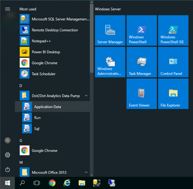Viewport: 193px width, 189px height.
Task: Select the Run shortcut in Dot2Dot folder
Action: (37, 118)
